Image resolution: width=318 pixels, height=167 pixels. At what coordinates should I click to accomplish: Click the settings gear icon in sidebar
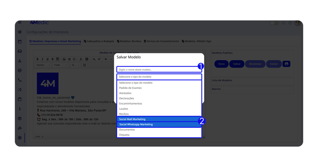20,138
